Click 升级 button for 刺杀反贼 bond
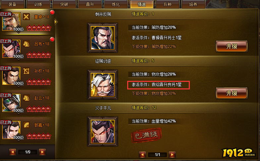This screenshot has width=260, height=161. pyautogui.click(x=232, y=47)
